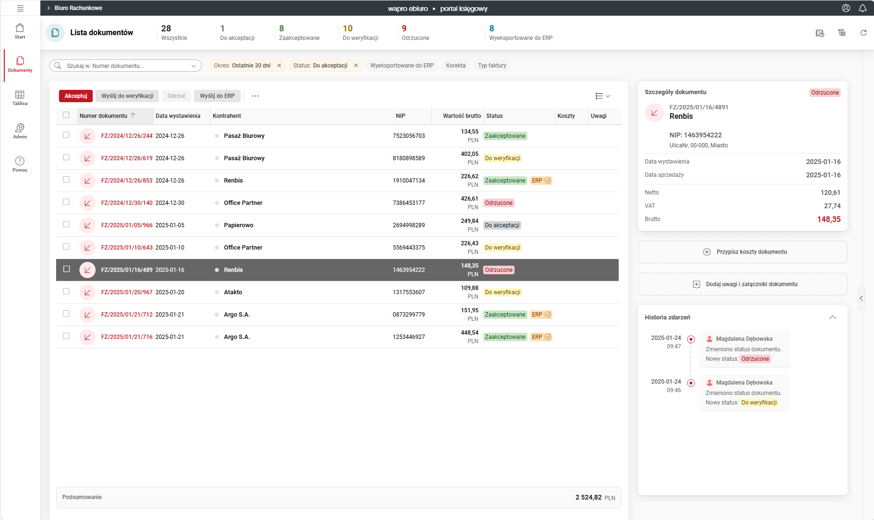Show Do weryfikacji 10 documents tab

[x=360, y=33]
